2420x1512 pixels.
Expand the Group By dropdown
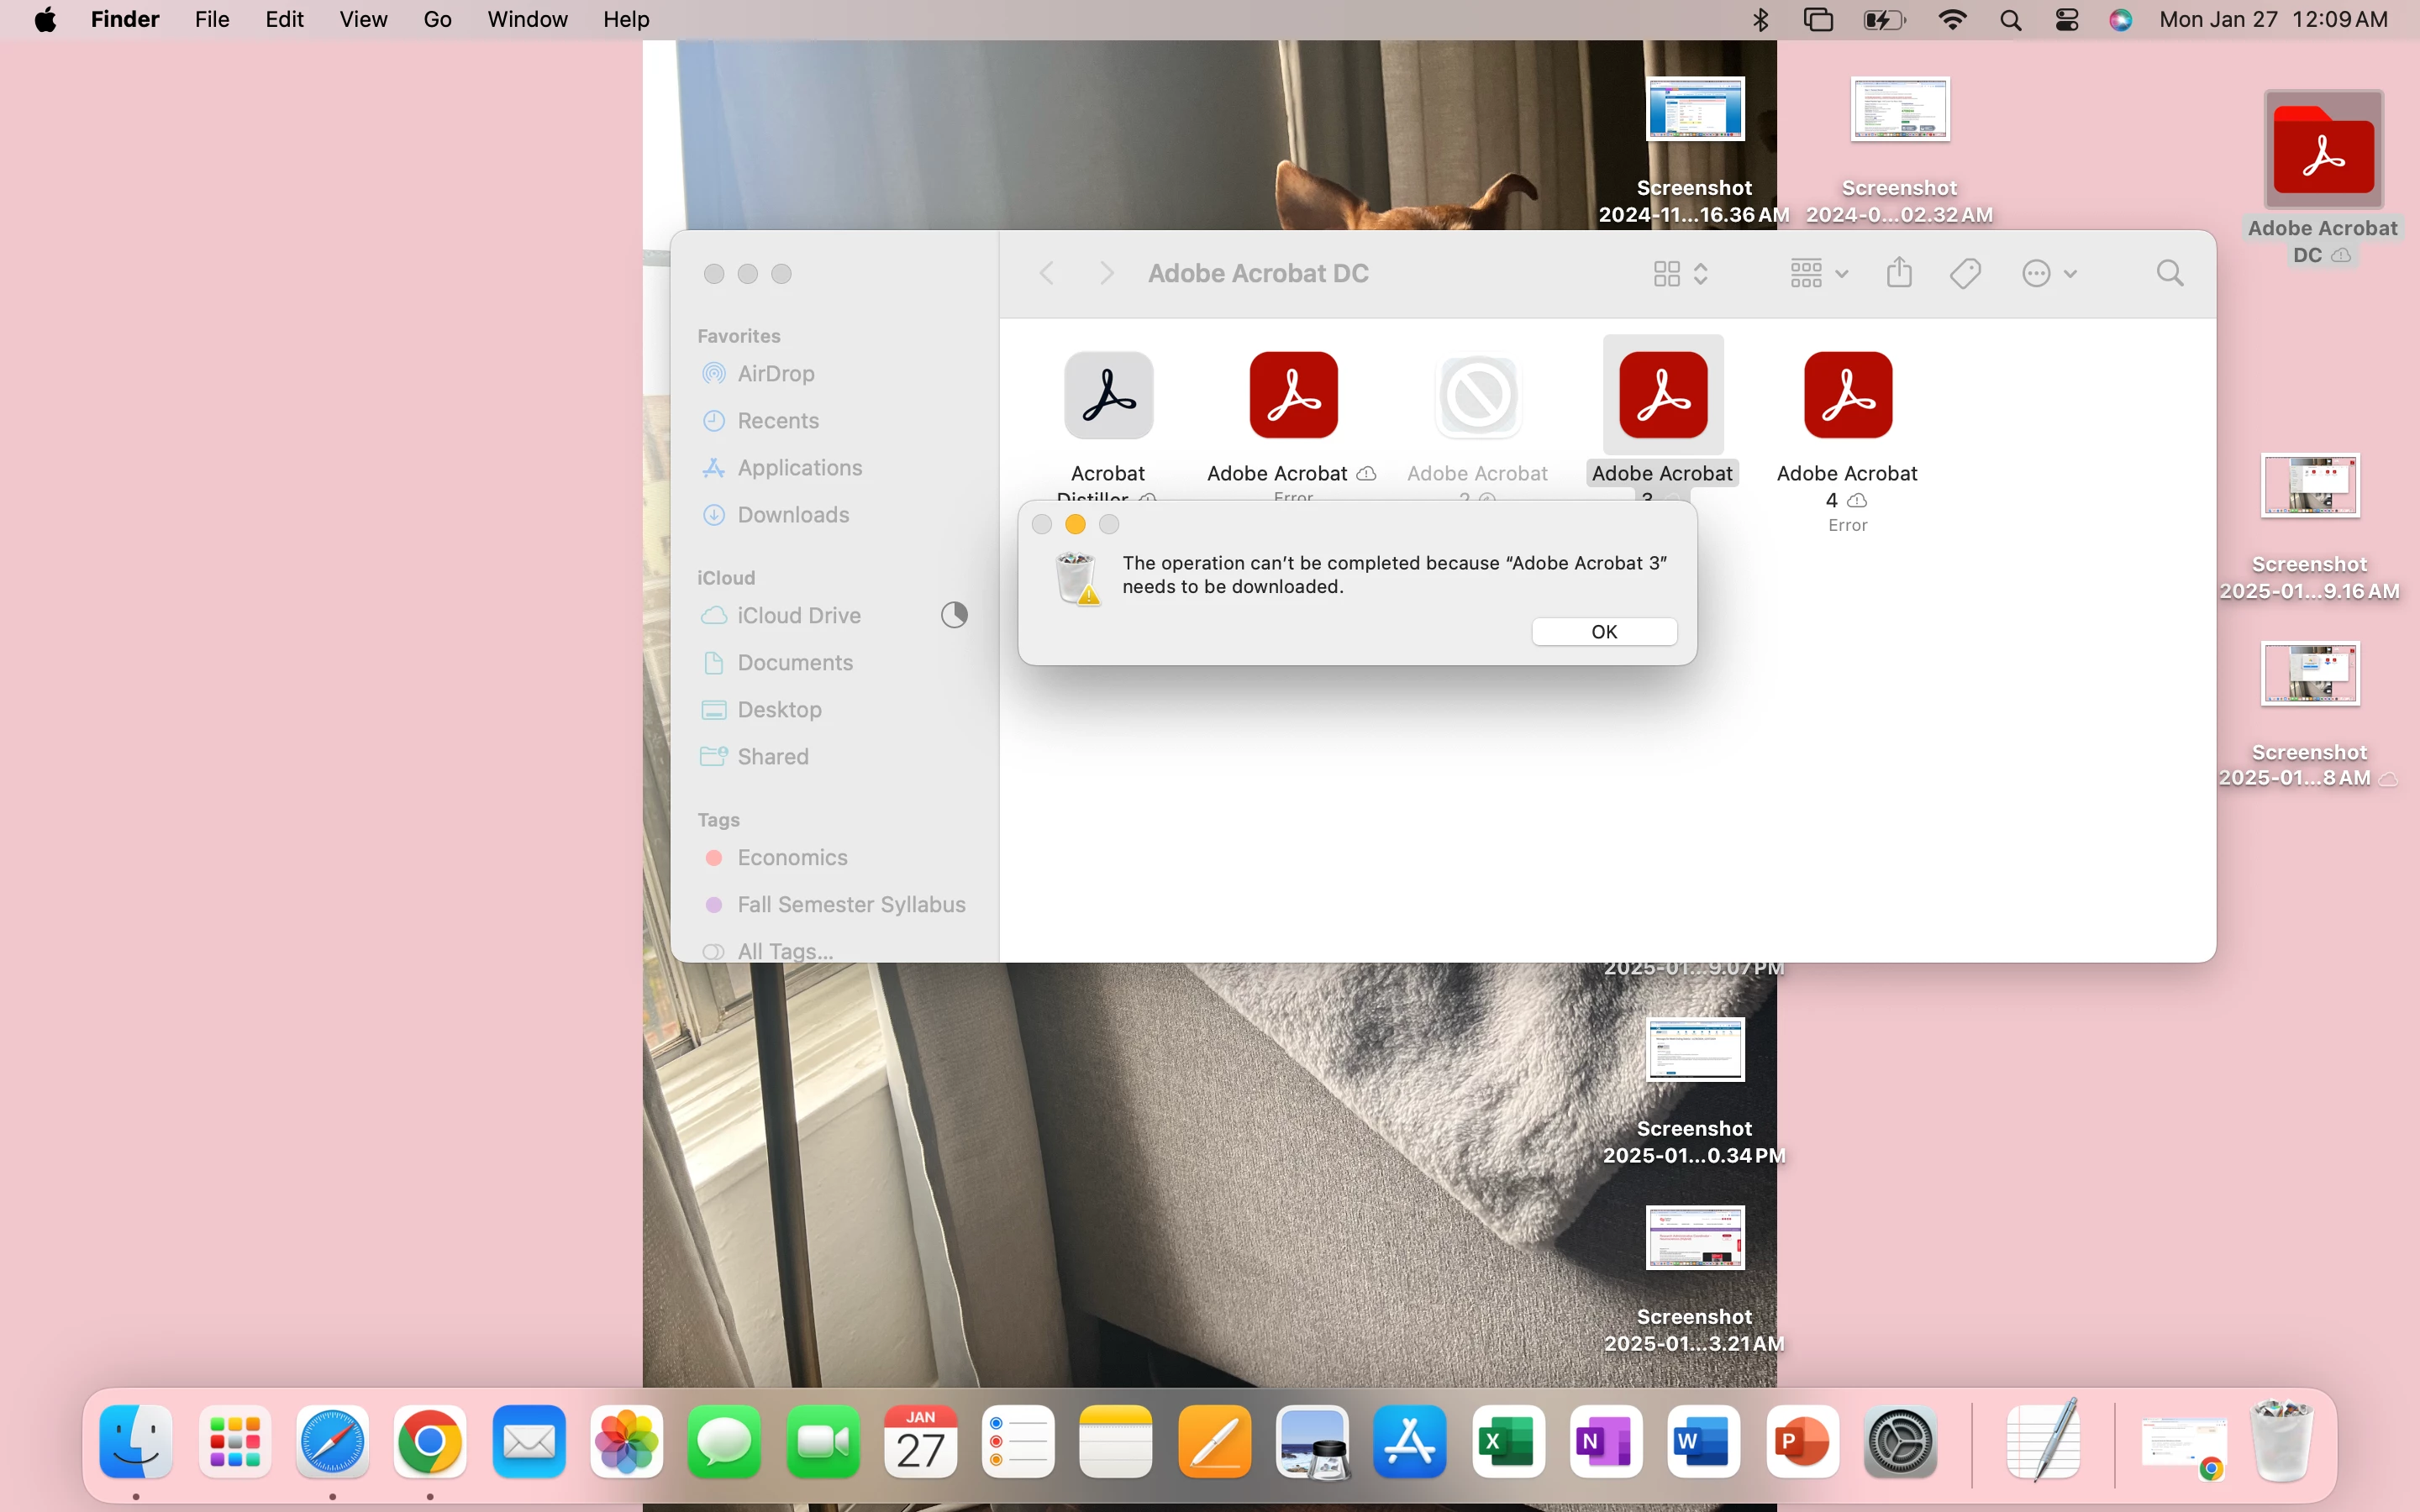[1818, 273]
